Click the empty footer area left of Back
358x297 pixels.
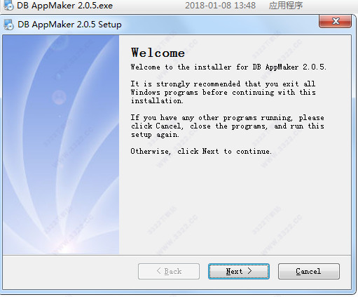70,272
